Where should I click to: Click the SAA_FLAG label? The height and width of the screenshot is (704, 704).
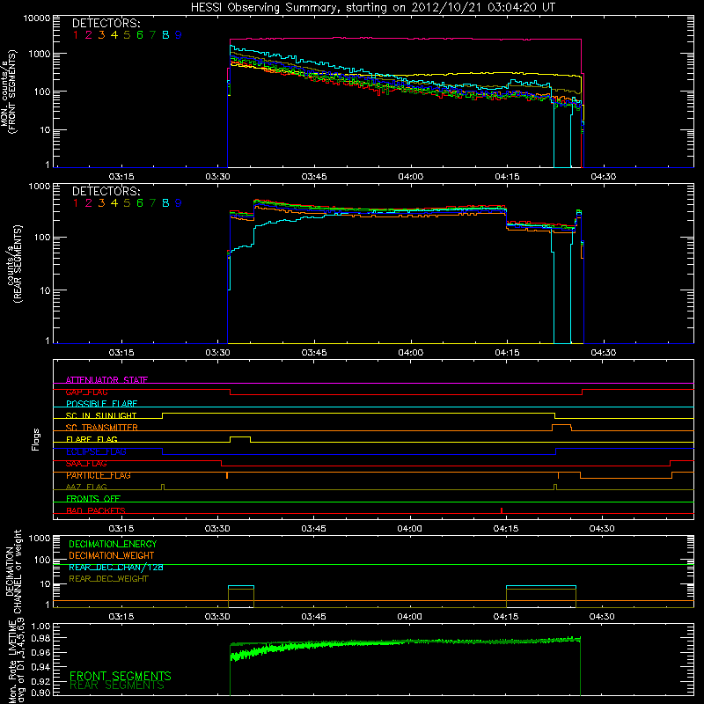tap(86, 464)
